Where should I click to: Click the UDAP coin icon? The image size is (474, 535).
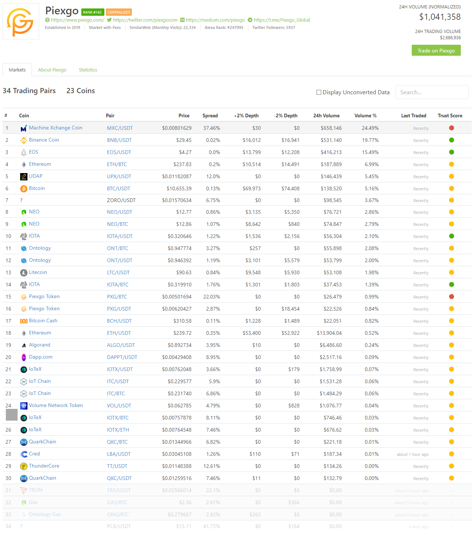click(24, 177)
